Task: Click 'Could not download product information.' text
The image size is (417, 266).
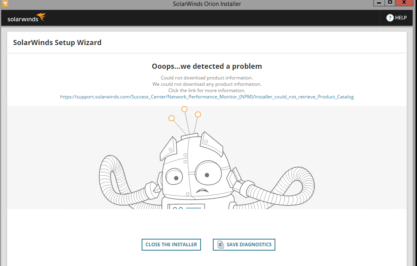Action: coord(207,78)
